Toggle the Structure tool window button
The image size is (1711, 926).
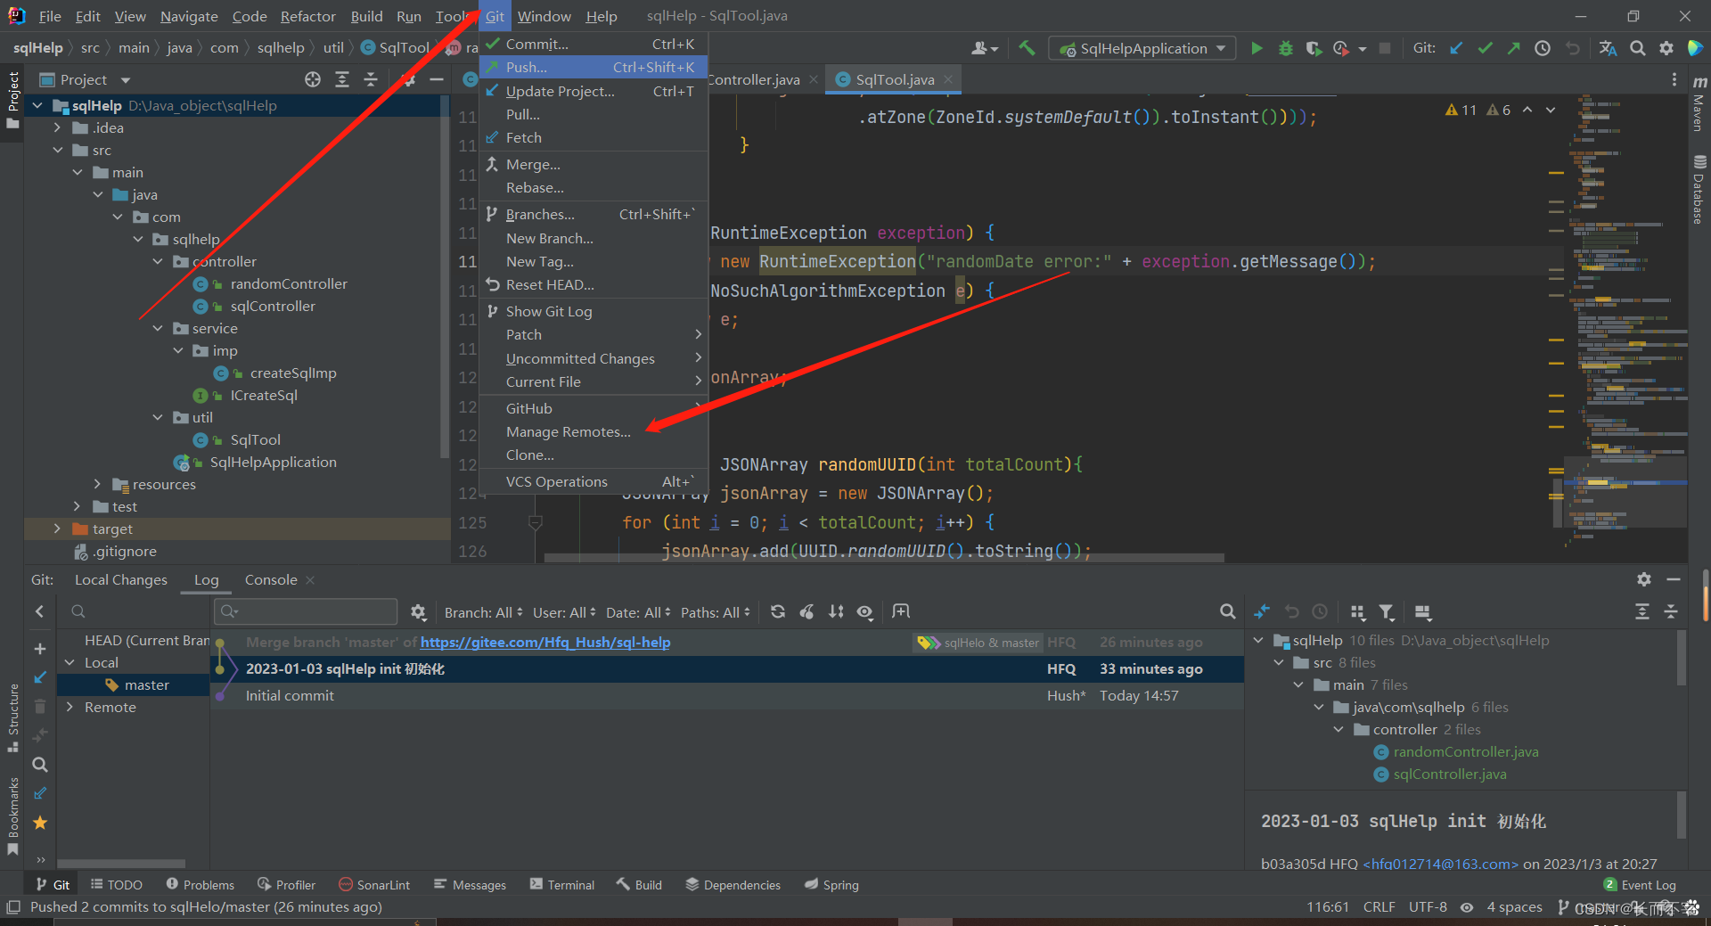(x=12, y=718)
